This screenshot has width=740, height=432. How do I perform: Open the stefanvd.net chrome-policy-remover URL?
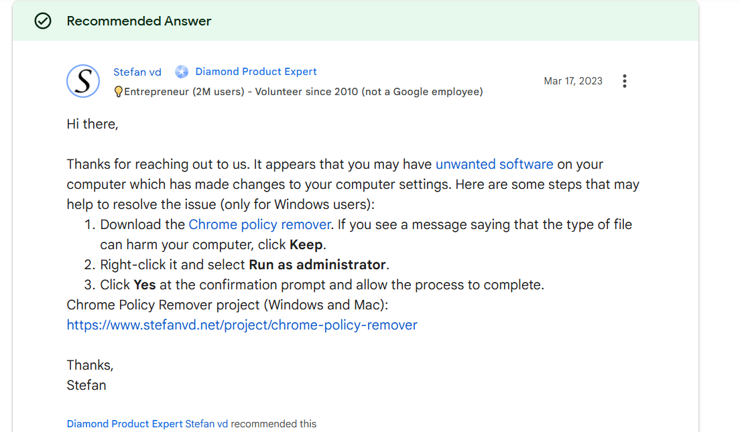241,325
